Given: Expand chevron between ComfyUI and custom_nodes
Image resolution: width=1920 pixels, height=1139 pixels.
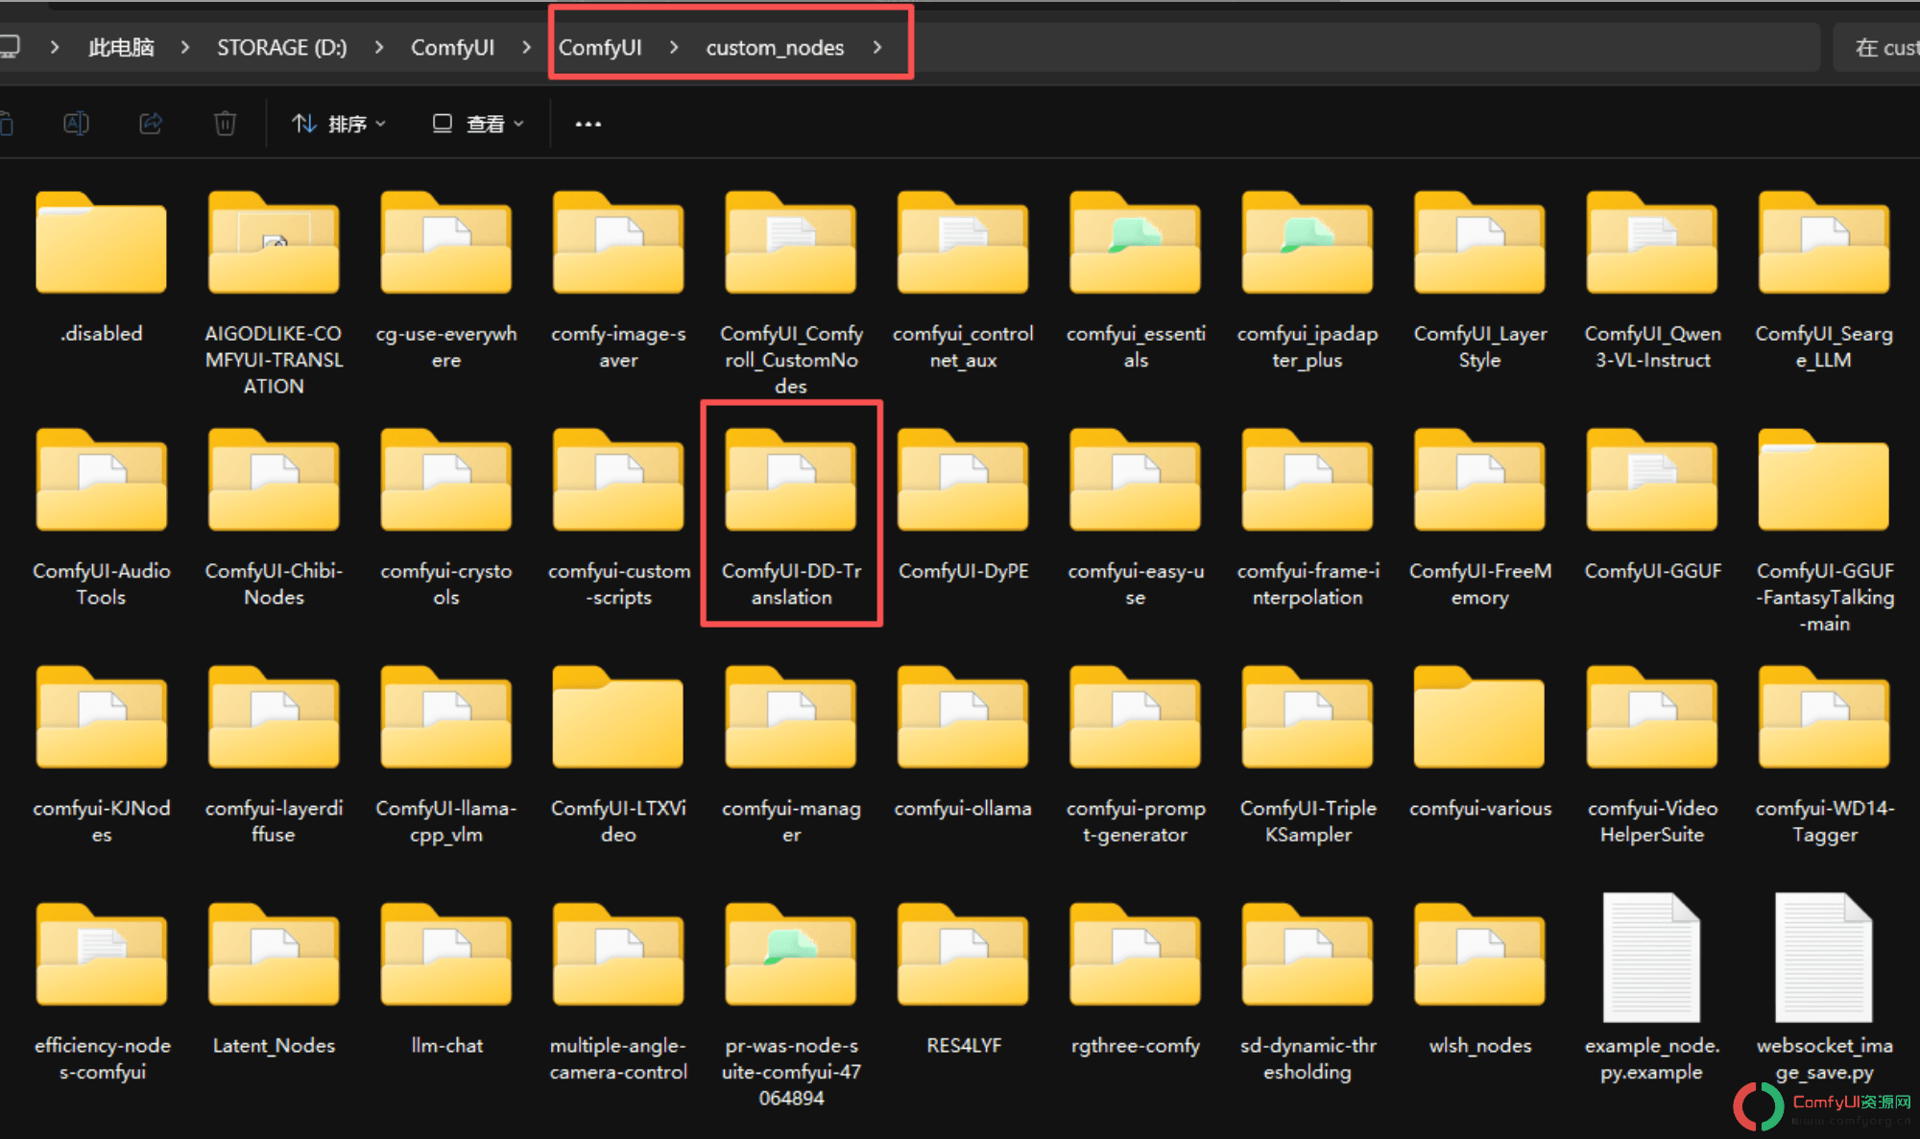Looking at the screenshot, I should pos(674,47).
